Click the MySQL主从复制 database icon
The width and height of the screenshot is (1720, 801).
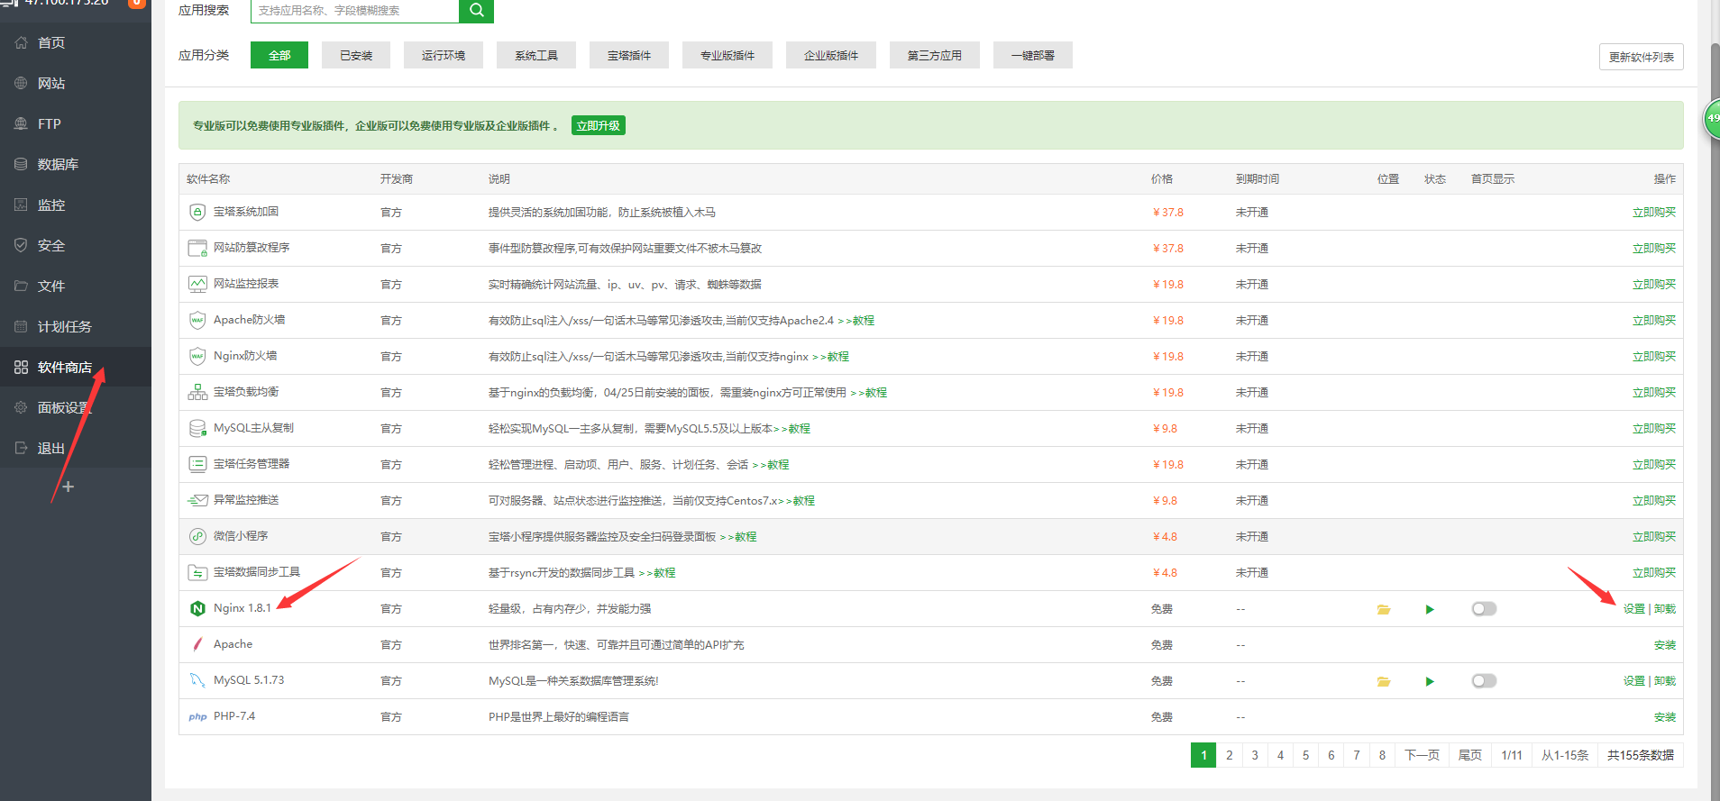pos(197,428)
